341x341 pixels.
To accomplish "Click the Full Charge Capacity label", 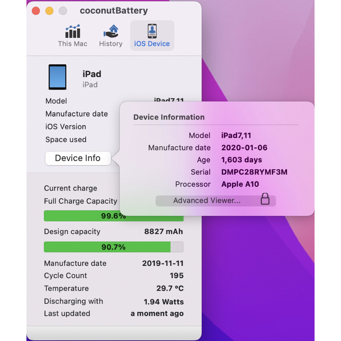I will click(81, 201).
